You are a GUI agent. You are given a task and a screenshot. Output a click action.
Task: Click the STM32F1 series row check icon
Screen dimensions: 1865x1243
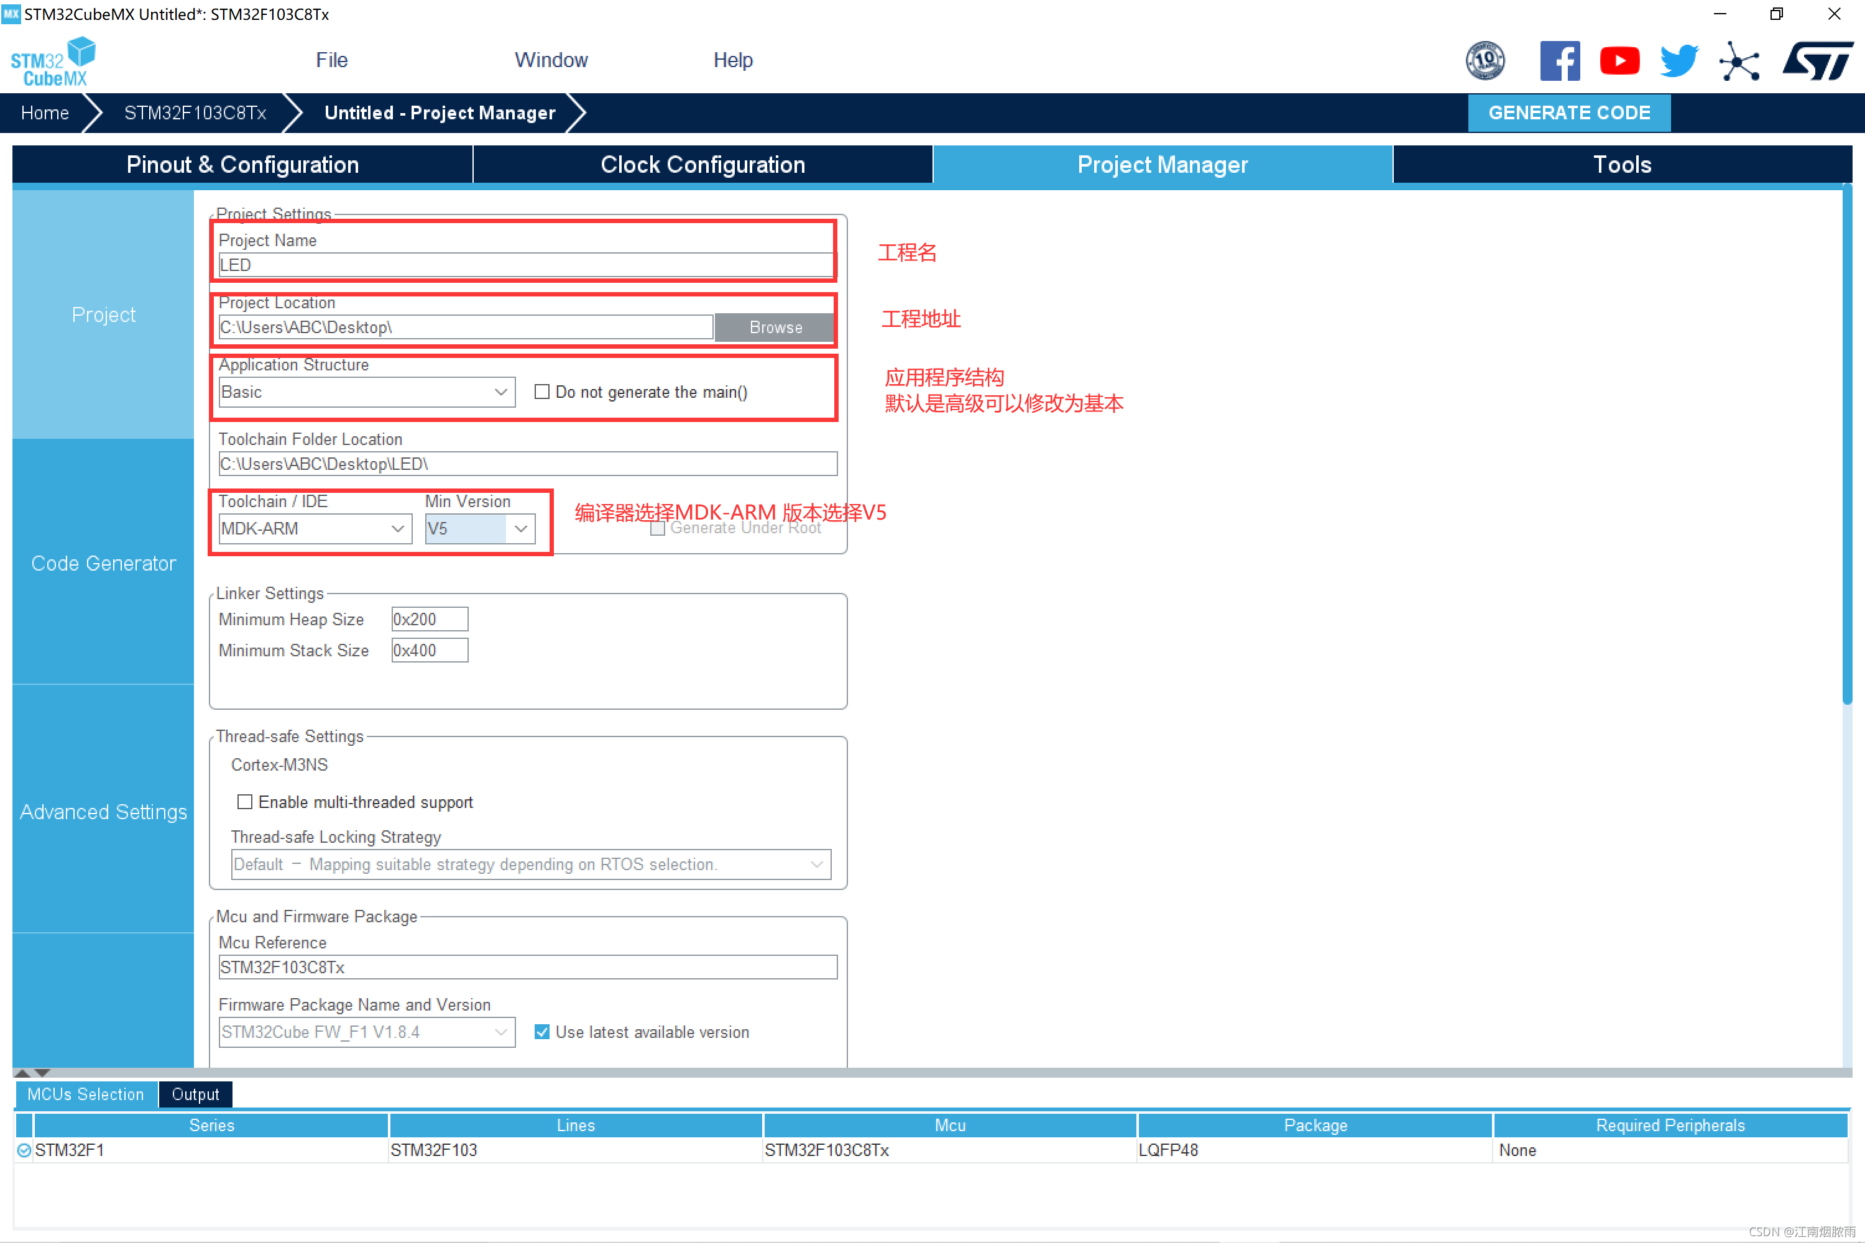click(x=24, y=1149)
